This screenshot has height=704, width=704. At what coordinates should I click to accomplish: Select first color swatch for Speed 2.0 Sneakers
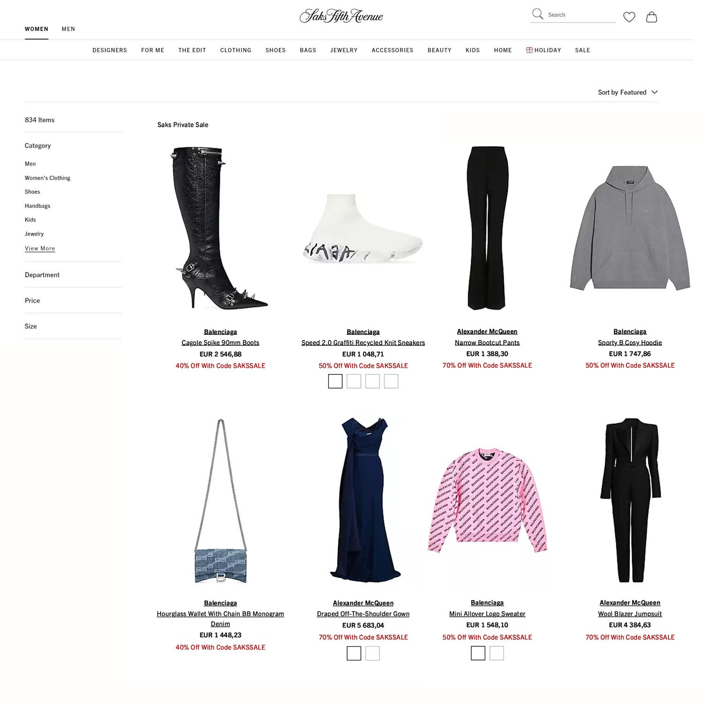click(x=335, y=381)
